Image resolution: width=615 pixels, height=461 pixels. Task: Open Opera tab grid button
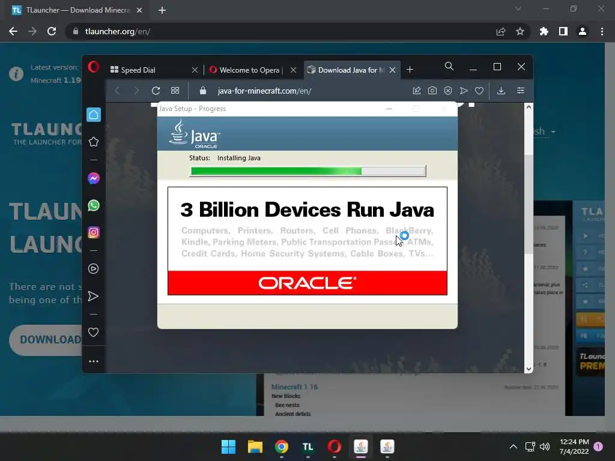click(x=175, y=91)
